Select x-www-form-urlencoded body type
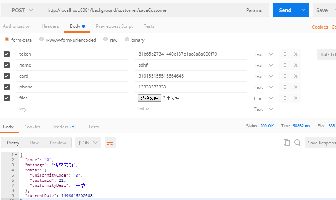Screen dimensions: 336x200 pos(41,39)
